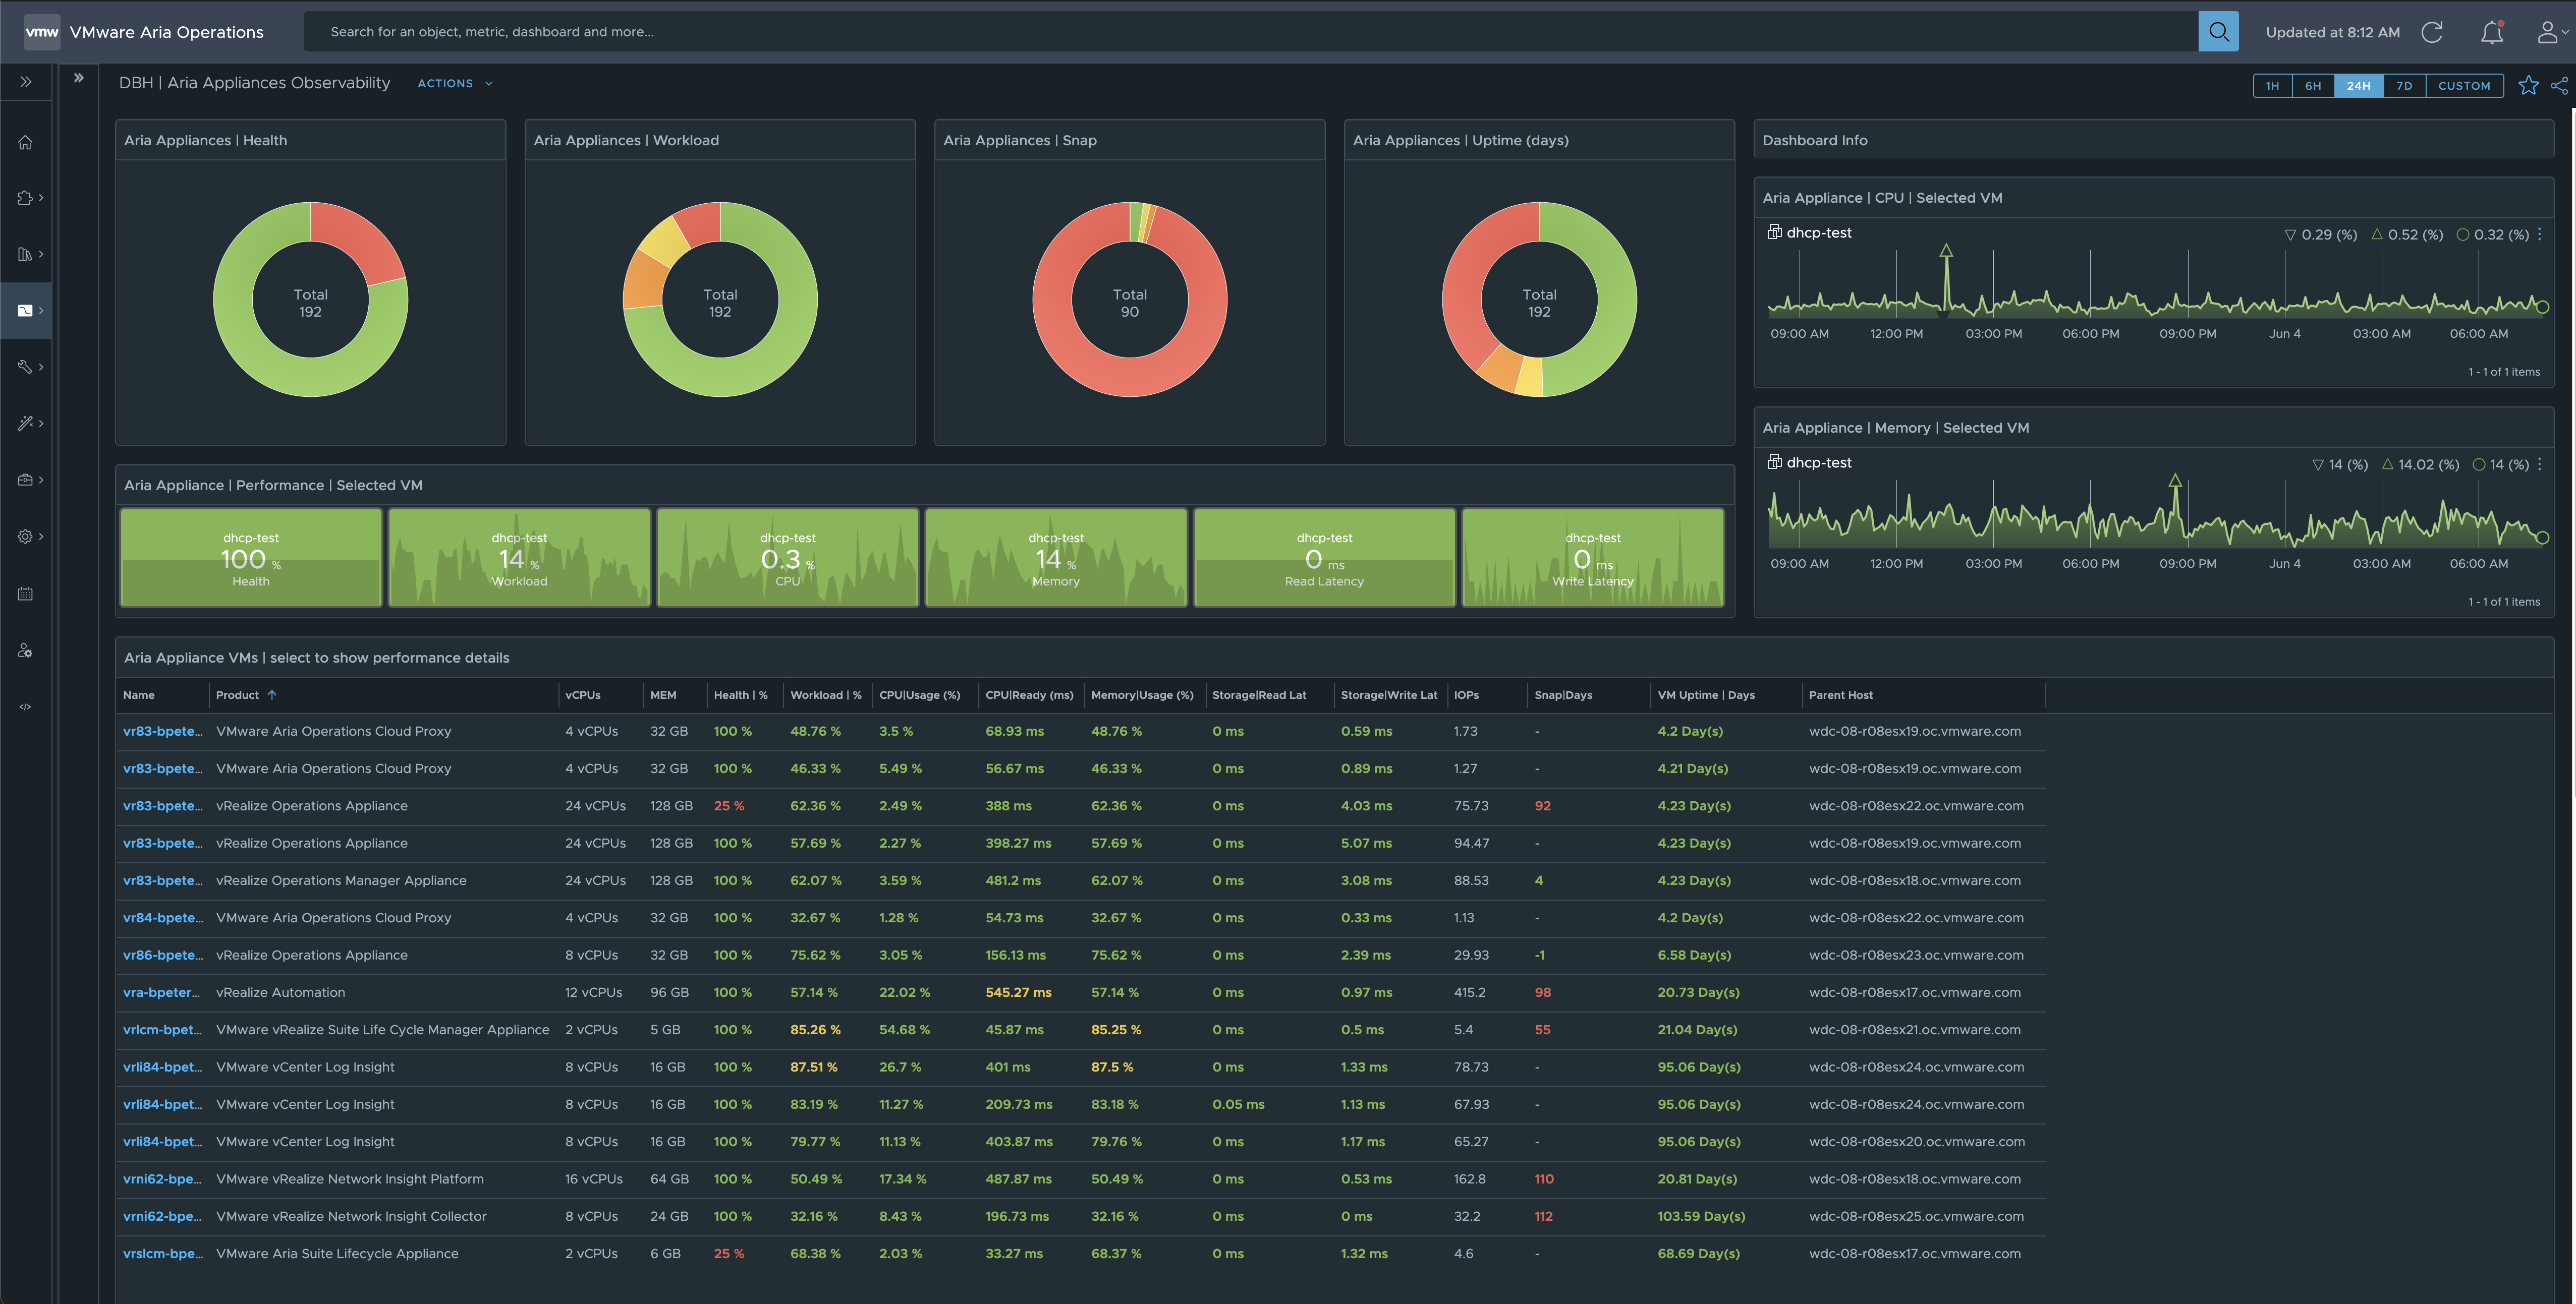Open the wrench troubleshoot sidebar icon
This screenshot has width=2576, height=1304.
point(25,367)
